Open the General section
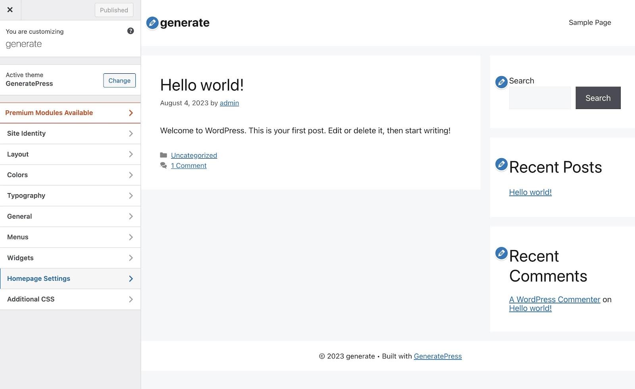This screenshot has width=635, height=389. click(70, 217)
